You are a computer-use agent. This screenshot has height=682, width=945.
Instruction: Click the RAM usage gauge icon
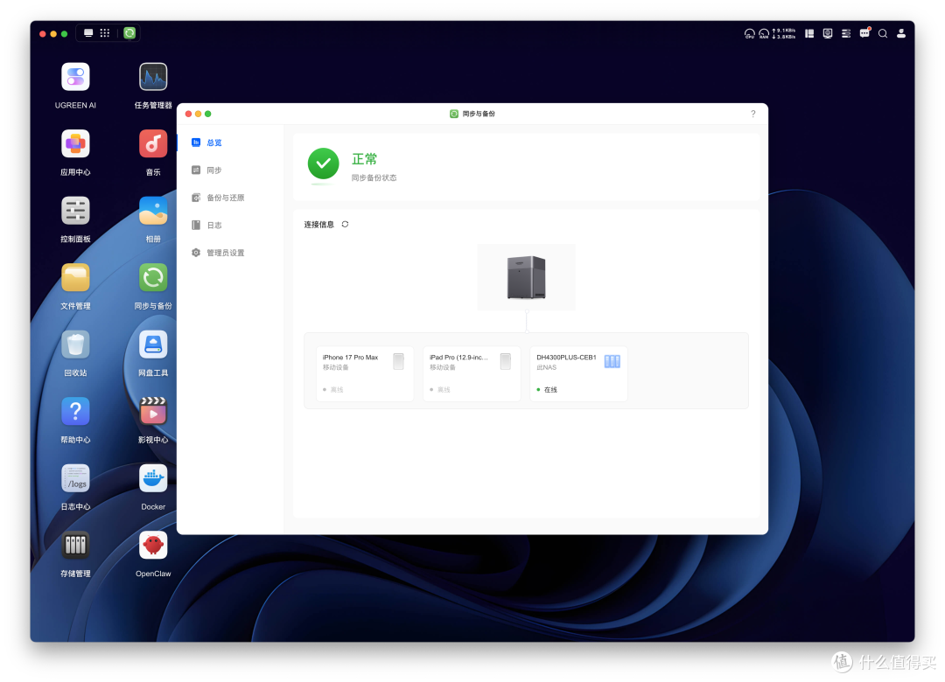(764, 34)
